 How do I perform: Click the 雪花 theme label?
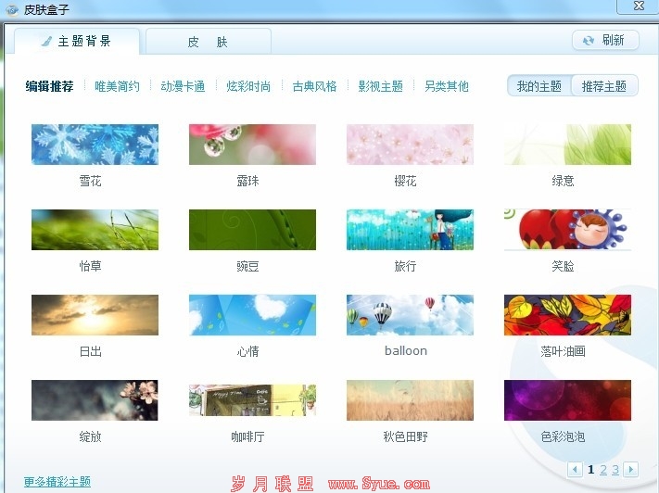click(90, 181)
